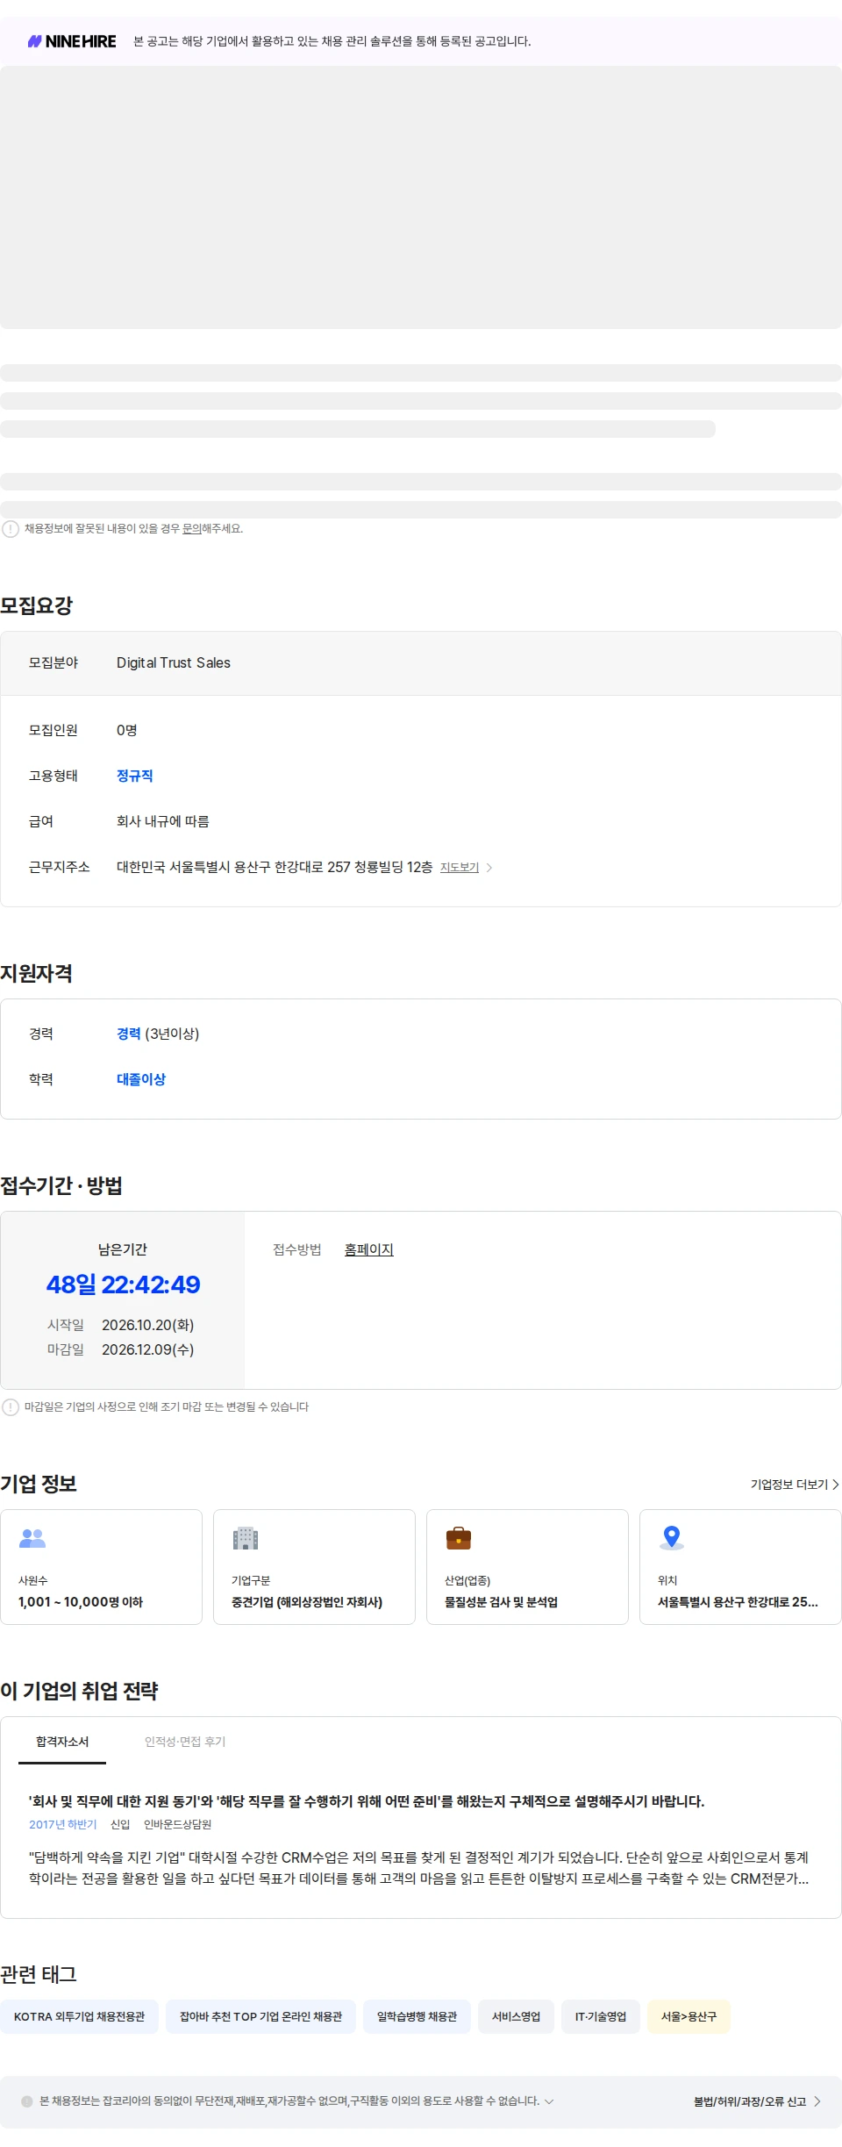Click the building icon in 기업구분 card
Viewport: 842px width, 2147px height.
[246, 1538]
